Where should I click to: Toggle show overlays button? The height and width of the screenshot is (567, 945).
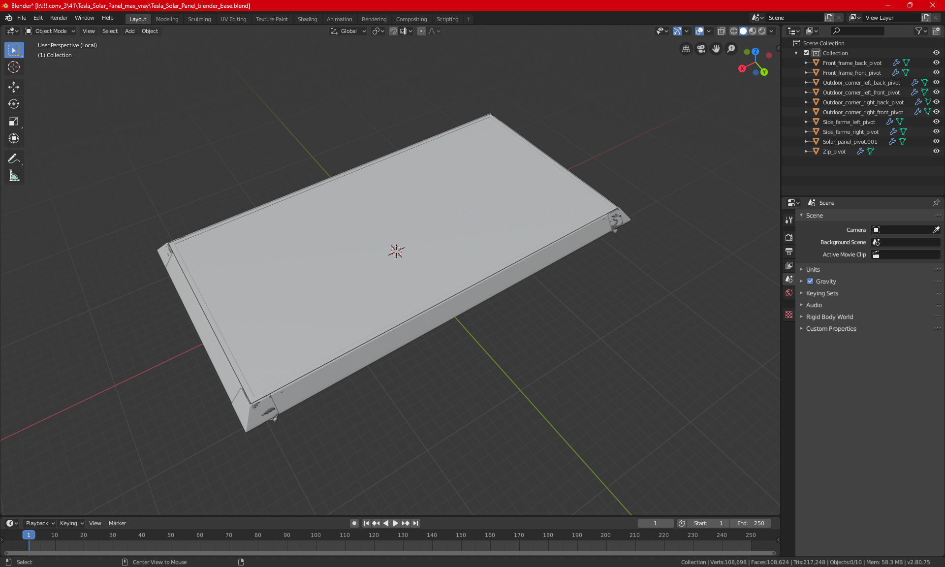pyautogui.click(x=699, y=31)
